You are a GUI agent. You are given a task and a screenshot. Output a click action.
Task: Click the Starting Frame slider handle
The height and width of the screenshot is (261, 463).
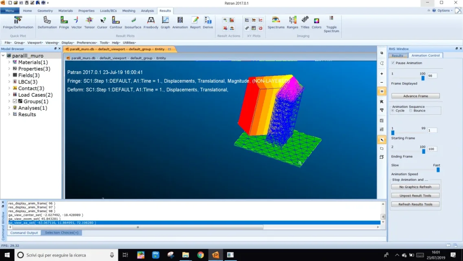point(393,133)
